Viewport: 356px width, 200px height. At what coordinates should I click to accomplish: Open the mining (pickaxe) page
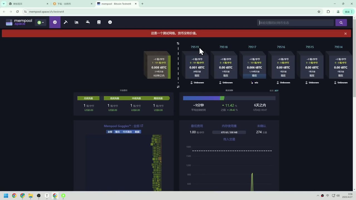[x=66, y=22]
